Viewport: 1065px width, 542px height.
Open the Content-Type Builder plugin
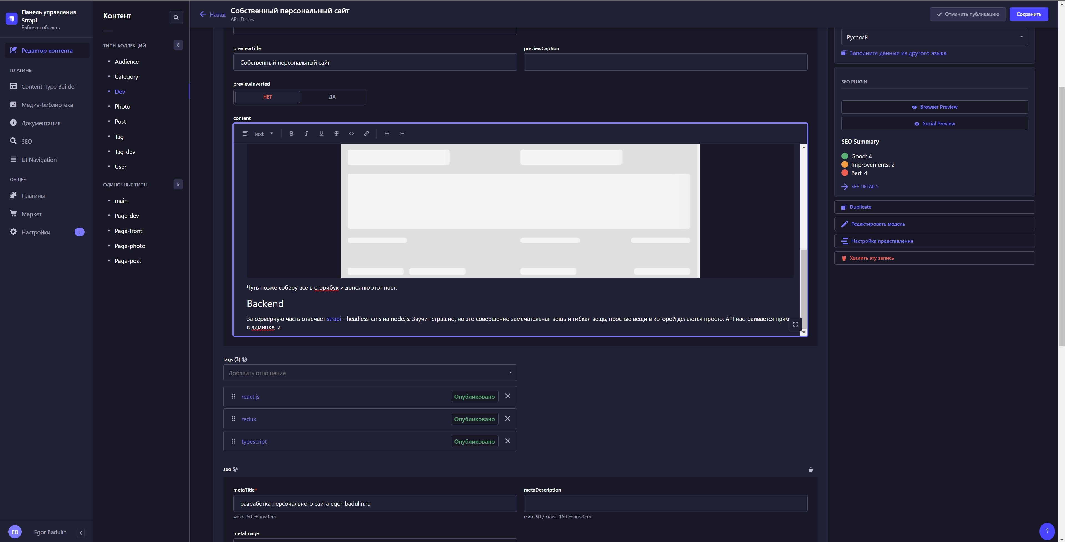(x=49, y=86)
